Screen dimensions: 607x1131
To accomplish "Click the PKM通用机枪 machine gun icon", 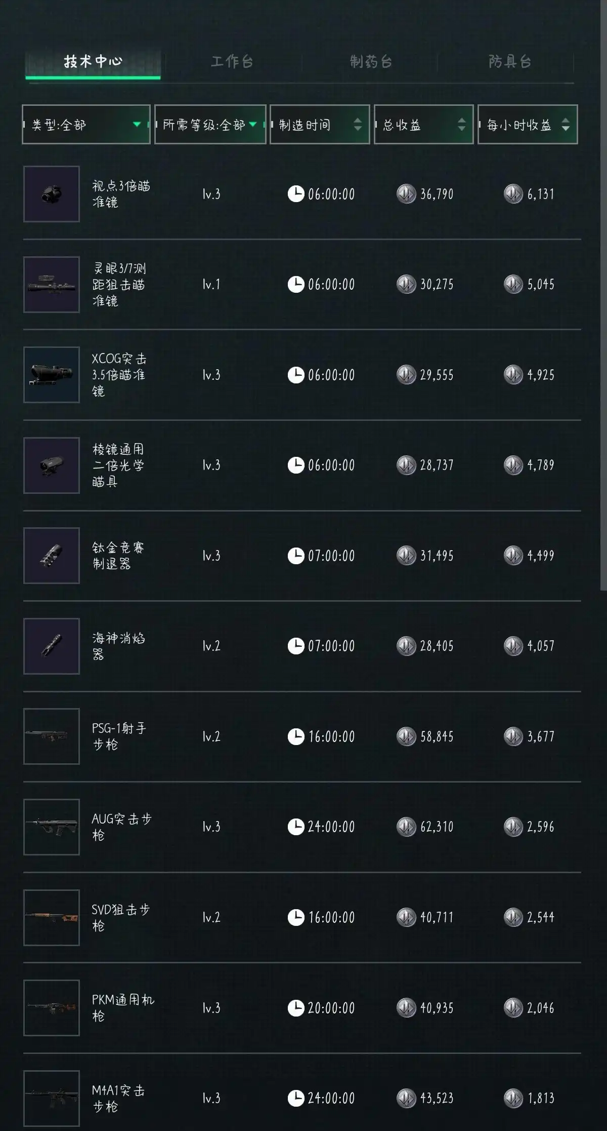I will 52,1007.
